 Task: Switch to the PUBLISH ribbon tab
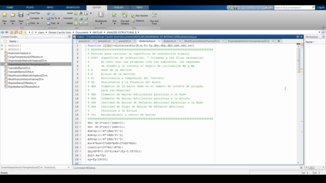pos(119,8)
